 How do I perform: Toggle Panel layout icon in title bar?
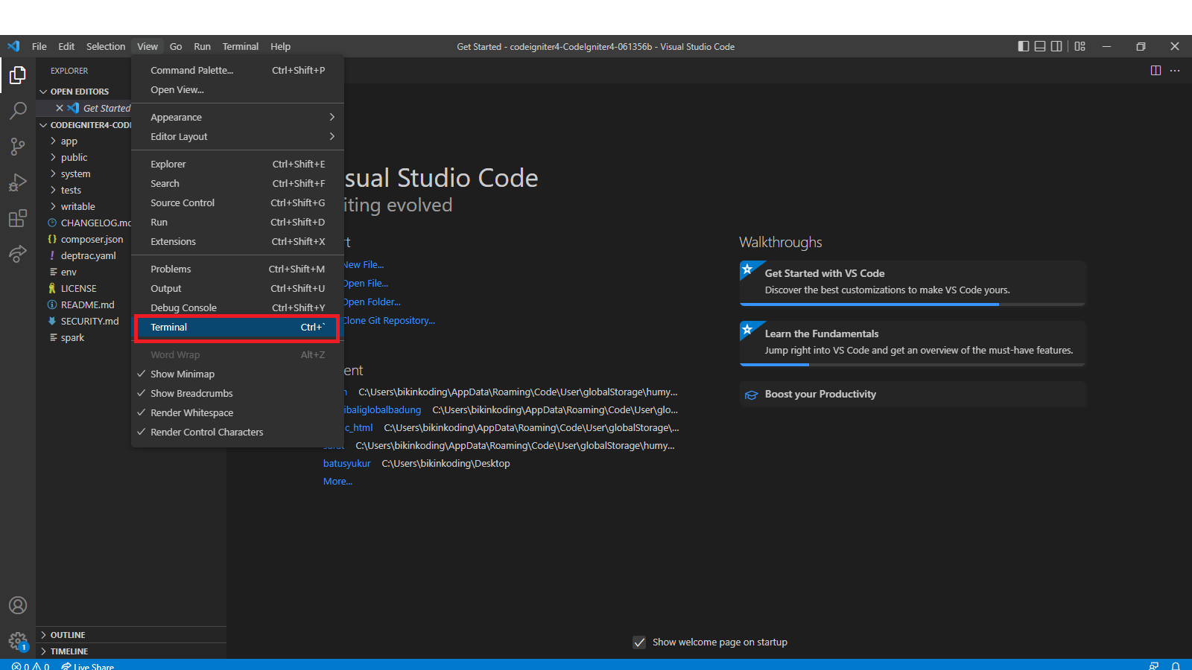[1040, 46]
